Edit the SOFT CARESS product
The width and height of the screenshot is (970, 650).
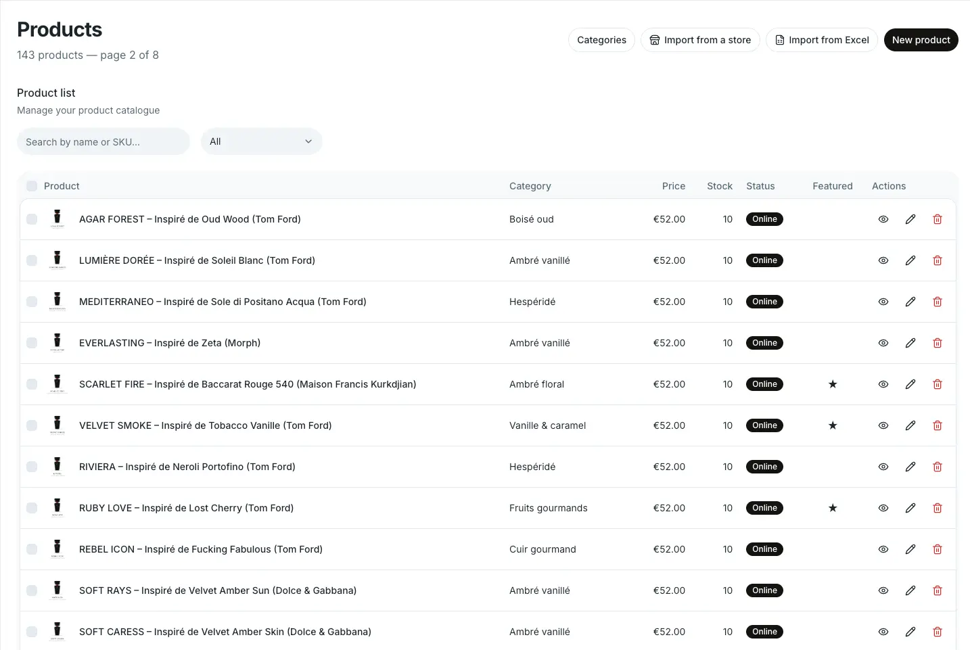tap(910, 632)
